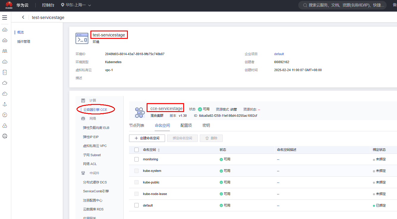Check the kube-system namespace checkbox
The image size is (397, 219).
tap(136, 171)
